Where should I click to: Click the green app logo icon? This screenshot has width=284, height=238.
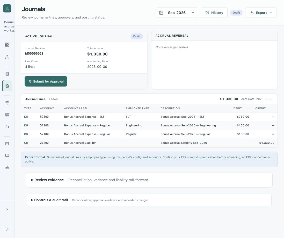coord(7,8)
